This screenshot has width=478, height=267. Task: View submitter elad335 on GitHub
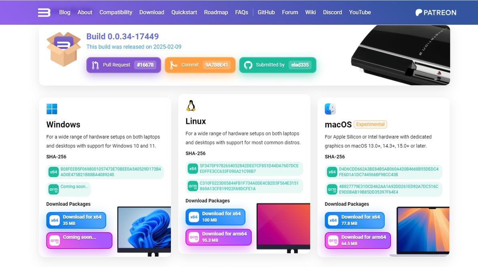click(x=277, y=65)
